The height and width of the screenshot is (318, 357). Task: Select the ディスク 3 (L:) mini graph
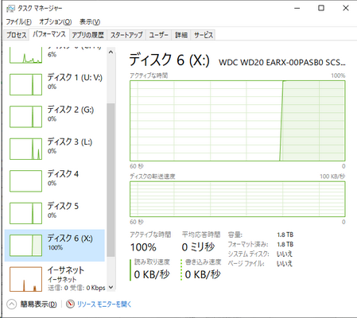click(x=25, y=149)
